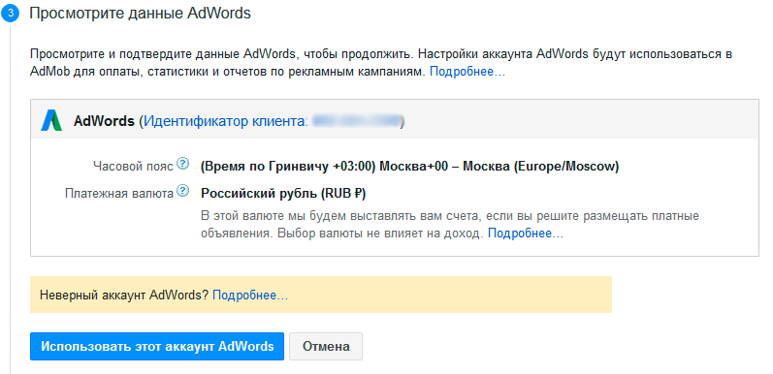Click the Часовой пояс label
This screenshot has width=773, height=374.
133,166
